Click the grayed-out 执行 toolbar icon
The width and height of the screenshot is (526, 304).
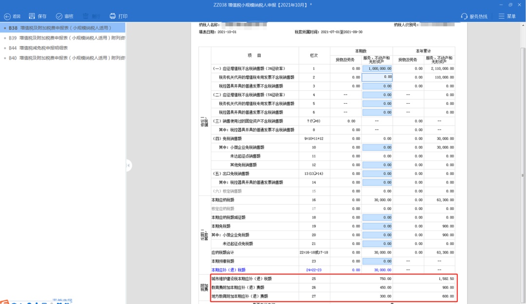[86, 16]
